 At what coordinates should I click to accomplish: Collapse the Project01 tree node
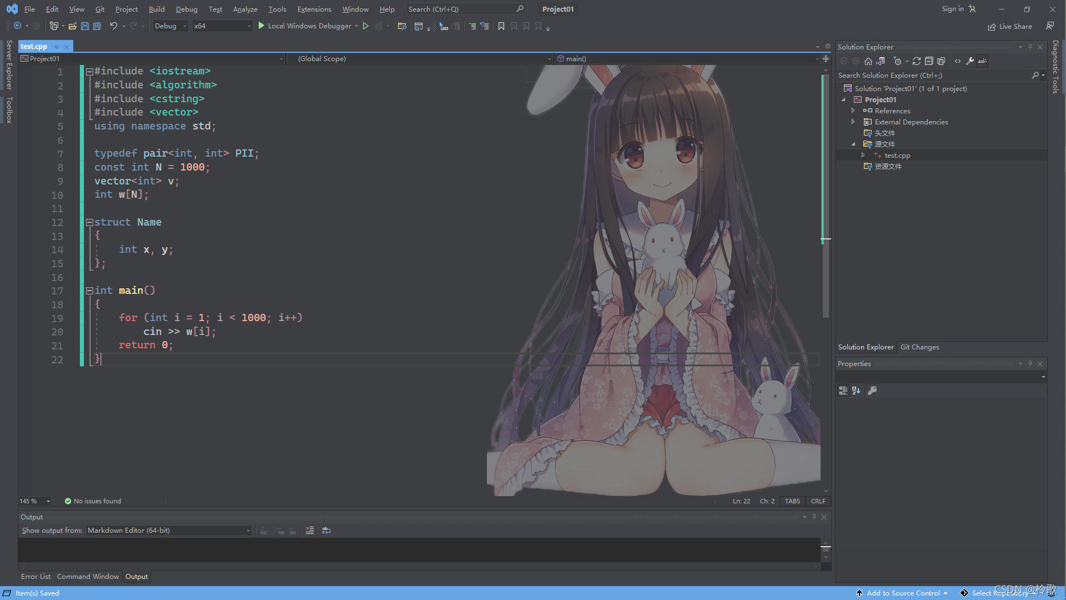coord(843,99)
